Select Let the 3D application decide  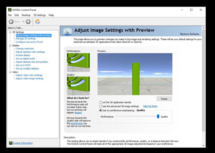pos(101,102)
